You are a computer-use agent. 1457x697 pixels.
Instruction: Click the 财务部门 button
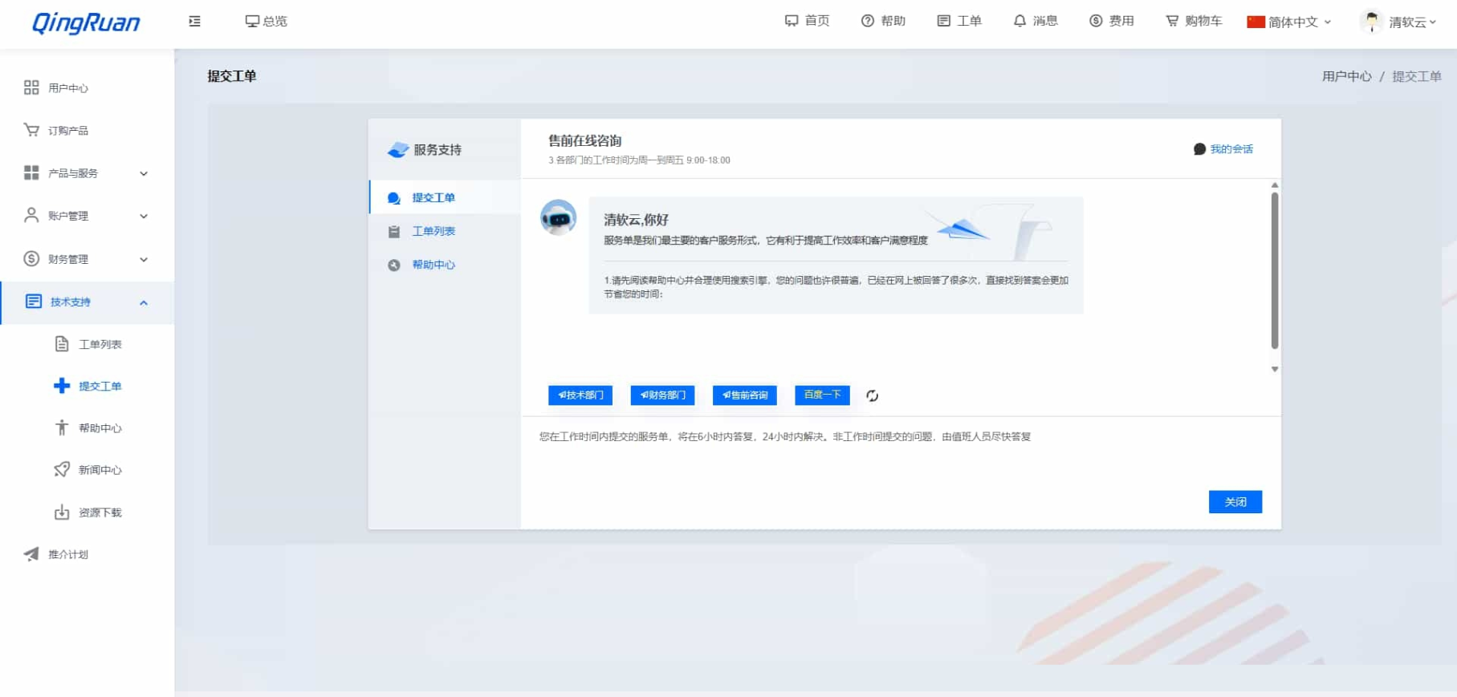click(x=662, y=395)
